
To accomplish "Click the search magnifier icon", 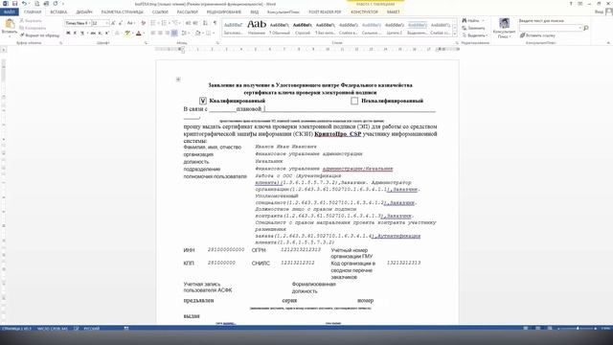I will 586,28.
